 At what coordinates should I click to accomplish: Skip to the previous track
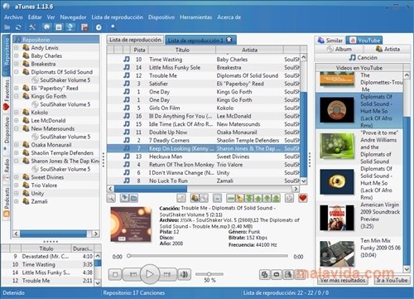click(x=133, y=274)
